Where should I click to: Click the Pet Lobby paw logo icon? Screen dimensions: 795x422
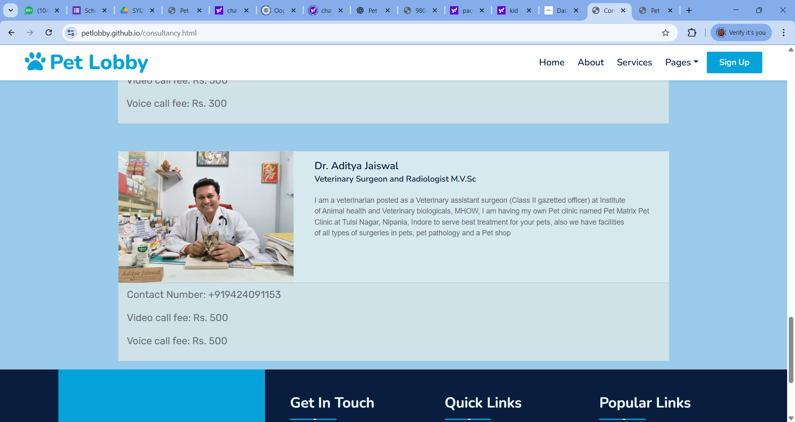35,62
